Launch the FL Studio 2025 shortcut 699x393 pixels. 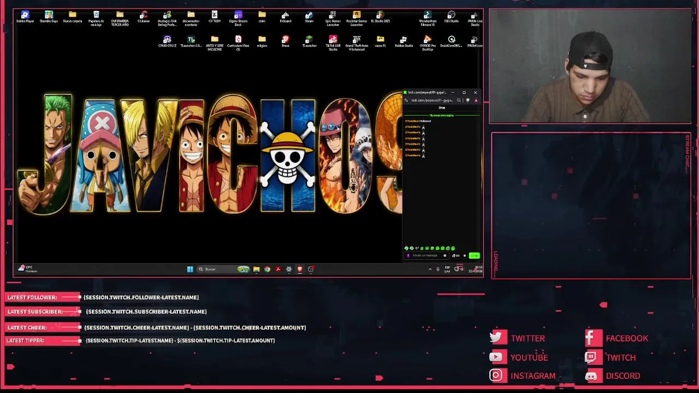coord(380,17)
